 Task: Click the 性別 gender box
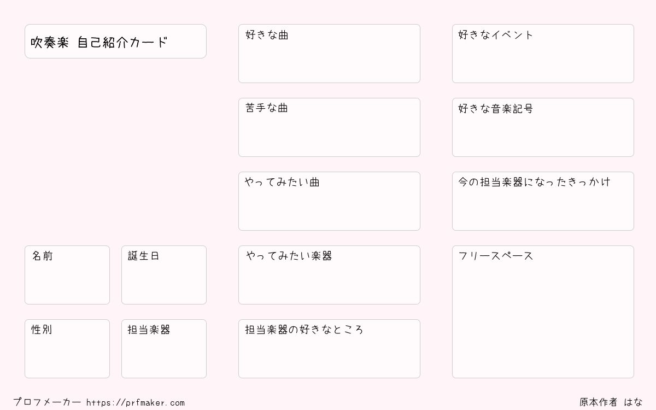pos(67,349)
